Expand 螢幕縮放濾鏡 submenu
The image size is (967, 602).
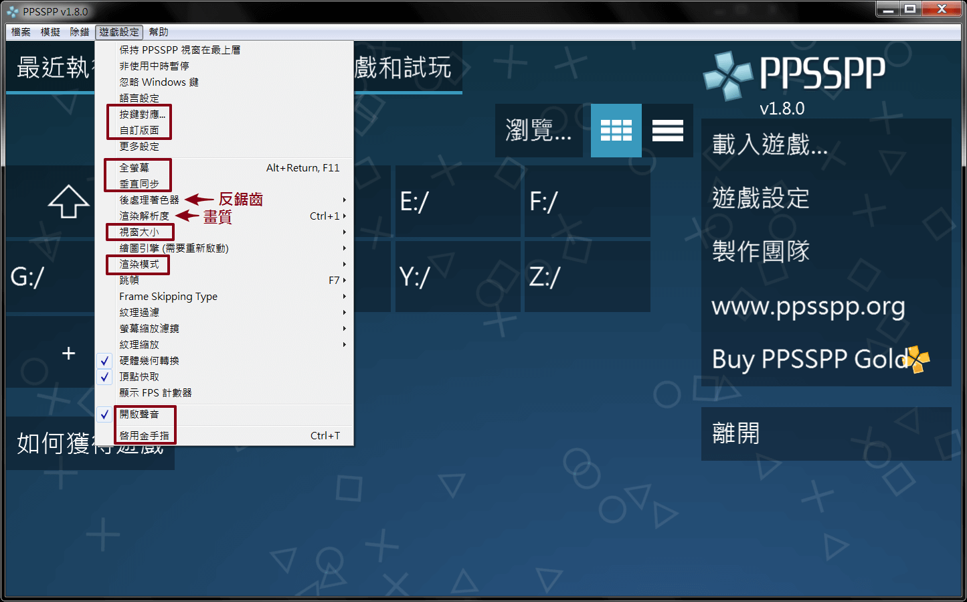click(224, 329)
